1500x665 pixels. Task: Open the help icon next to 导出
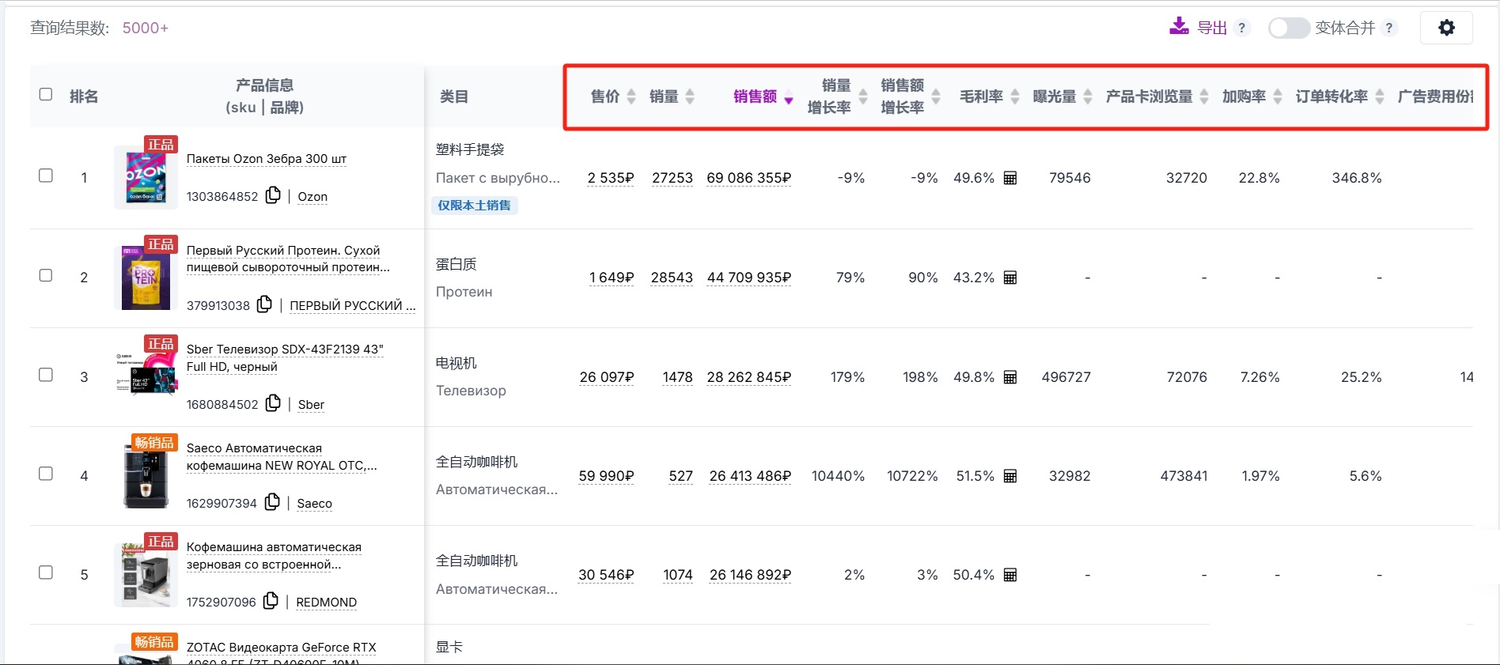pyautogui.click(x=1242, y=28)
